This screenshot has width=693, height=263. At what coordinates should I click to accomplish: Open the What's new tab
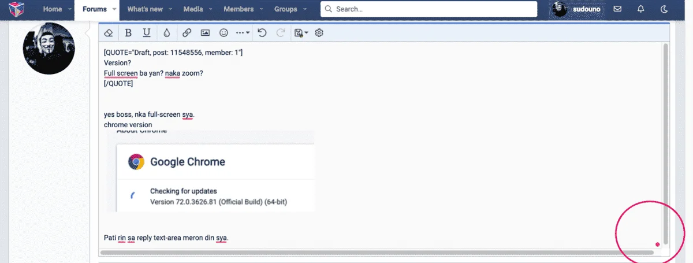[x=144, y=9]
